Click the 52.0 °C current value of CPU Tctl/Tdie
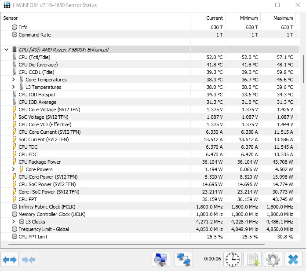 [215, 57]
